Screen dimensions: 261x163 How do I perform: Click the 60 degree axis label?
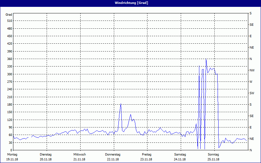click(10, 135)
